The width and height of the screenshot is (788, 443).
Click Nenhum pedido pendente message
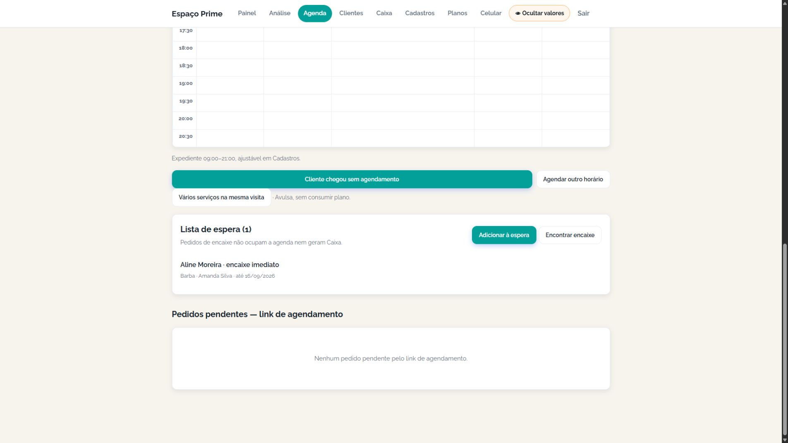391,359
